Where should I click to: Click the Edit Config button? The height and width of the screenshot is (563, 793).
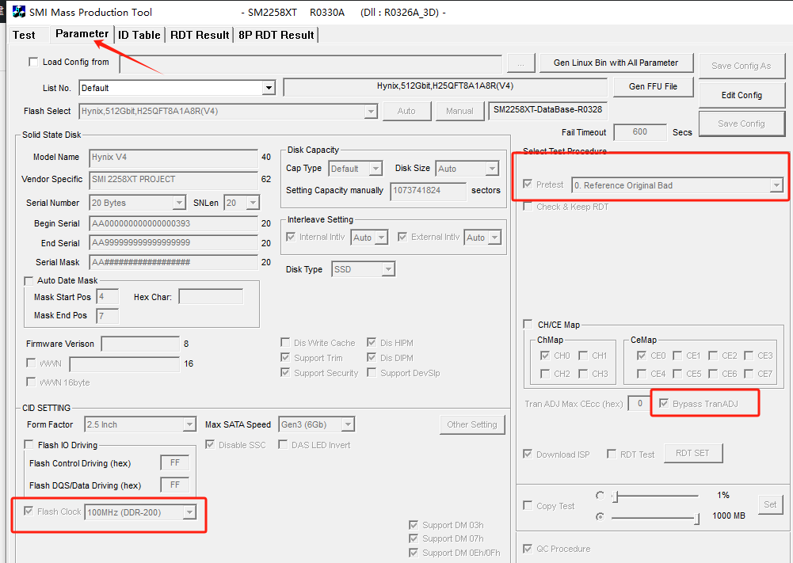click(x=741, y=95)
